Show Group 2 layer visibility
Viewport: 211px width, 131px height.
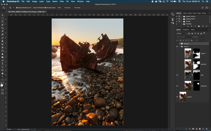tap(177, 44)
